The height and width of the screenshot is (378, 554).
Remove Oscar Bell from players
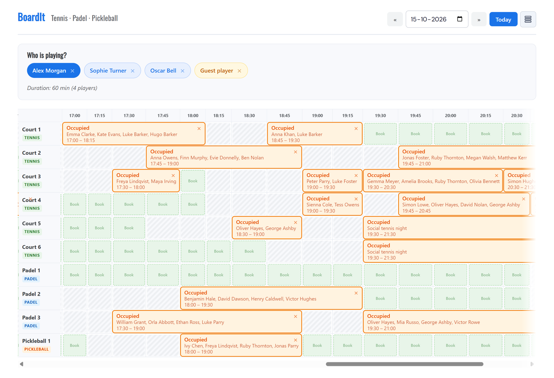click(x=182, y=71)
